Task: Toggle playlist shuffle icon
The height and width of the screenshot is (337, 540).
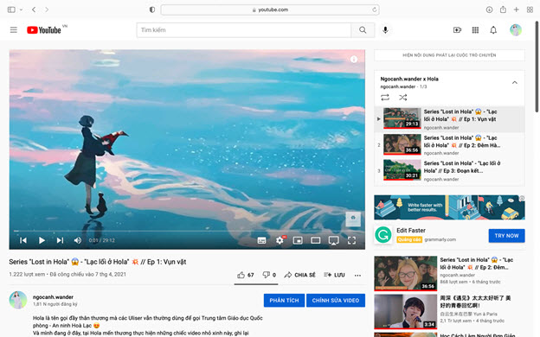Action: (x=403, y=98)
